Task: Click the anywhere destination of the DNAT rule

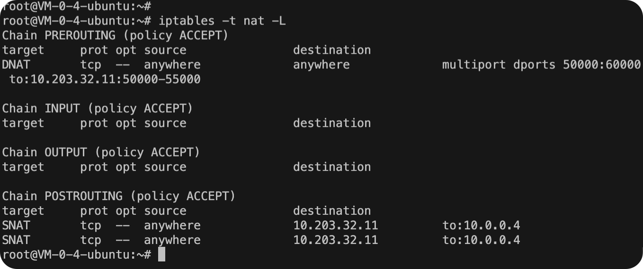Action: click(x=321, y=64)
